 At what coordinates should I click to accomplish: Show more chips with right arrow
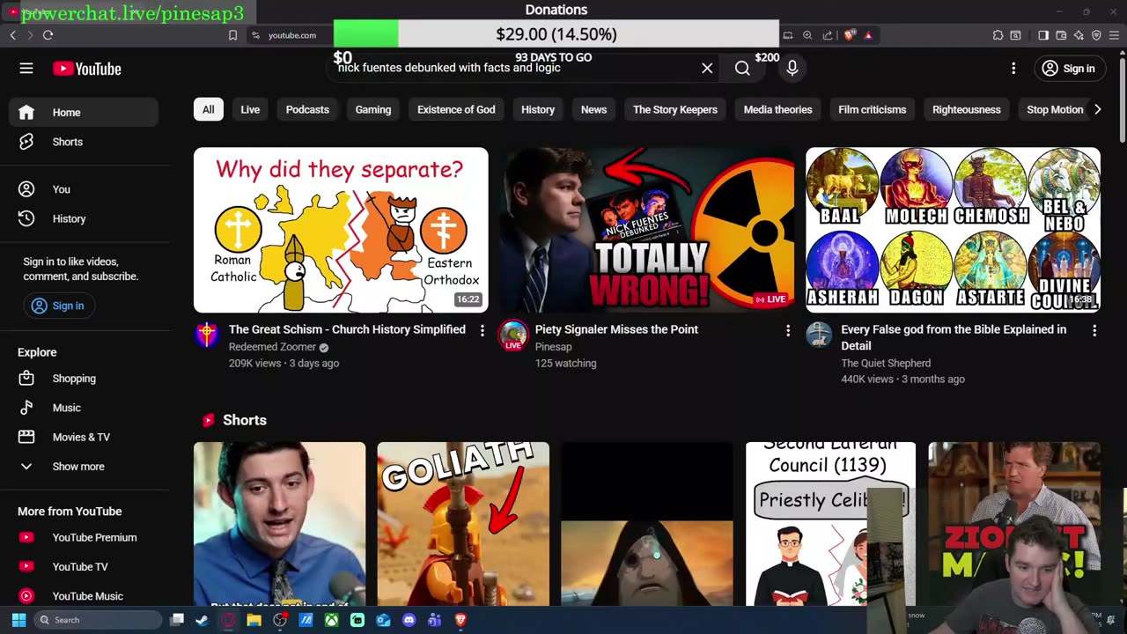(1097, 109)
